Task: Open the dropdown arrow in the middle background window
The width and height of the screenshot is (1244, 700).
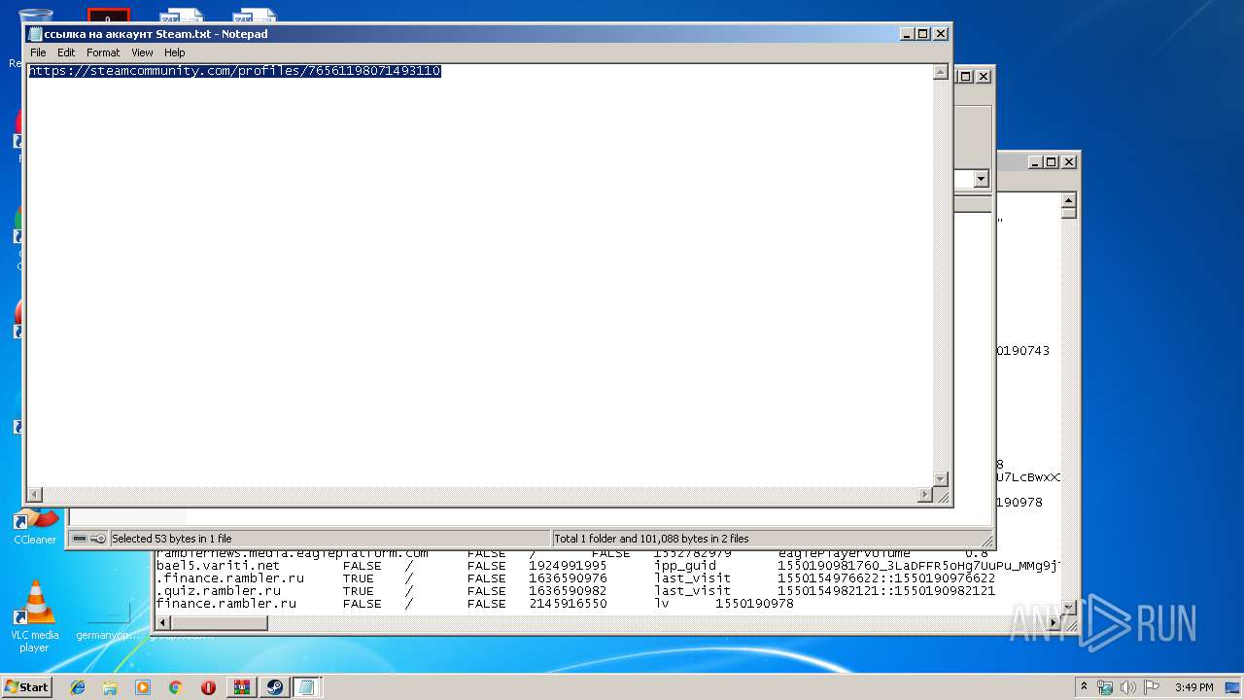Action: point(981,179)
